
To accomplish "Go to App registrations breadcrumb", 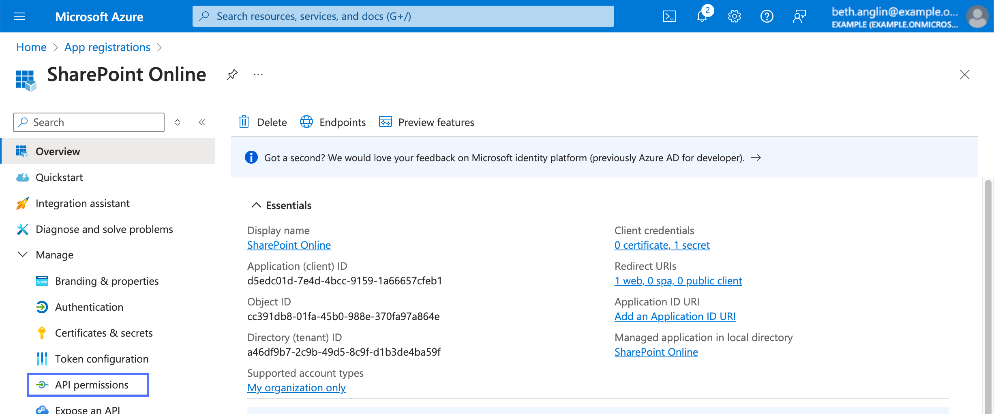I will coord(107,47).
